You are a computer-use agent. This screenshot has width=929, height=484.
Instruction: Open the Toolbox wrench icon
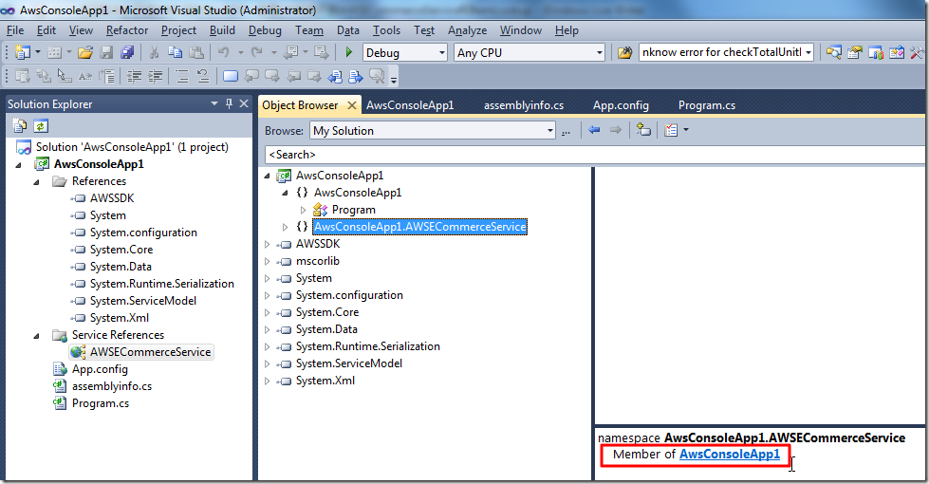click(917, 53)
